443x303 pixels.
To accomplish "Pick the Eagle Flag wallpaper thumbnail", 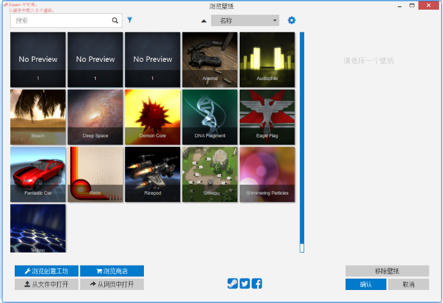I will (267, 117).
